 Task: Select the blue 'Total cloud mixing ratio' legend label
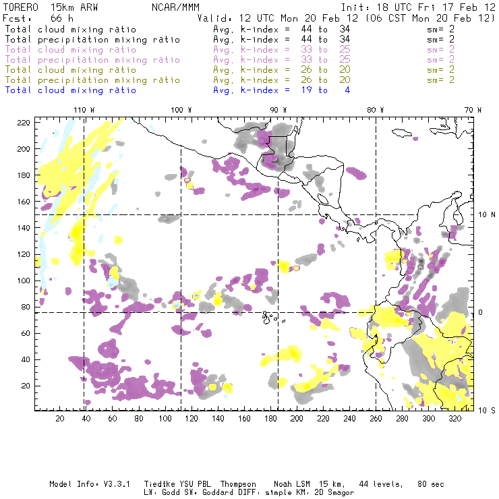click(71, 90)
